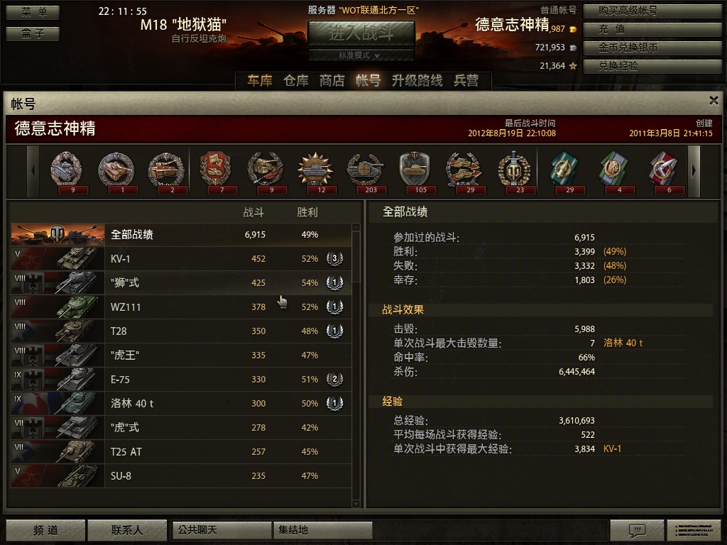Click the 金币兑换银币 button
727x545 pixels.
pos(652,48)
